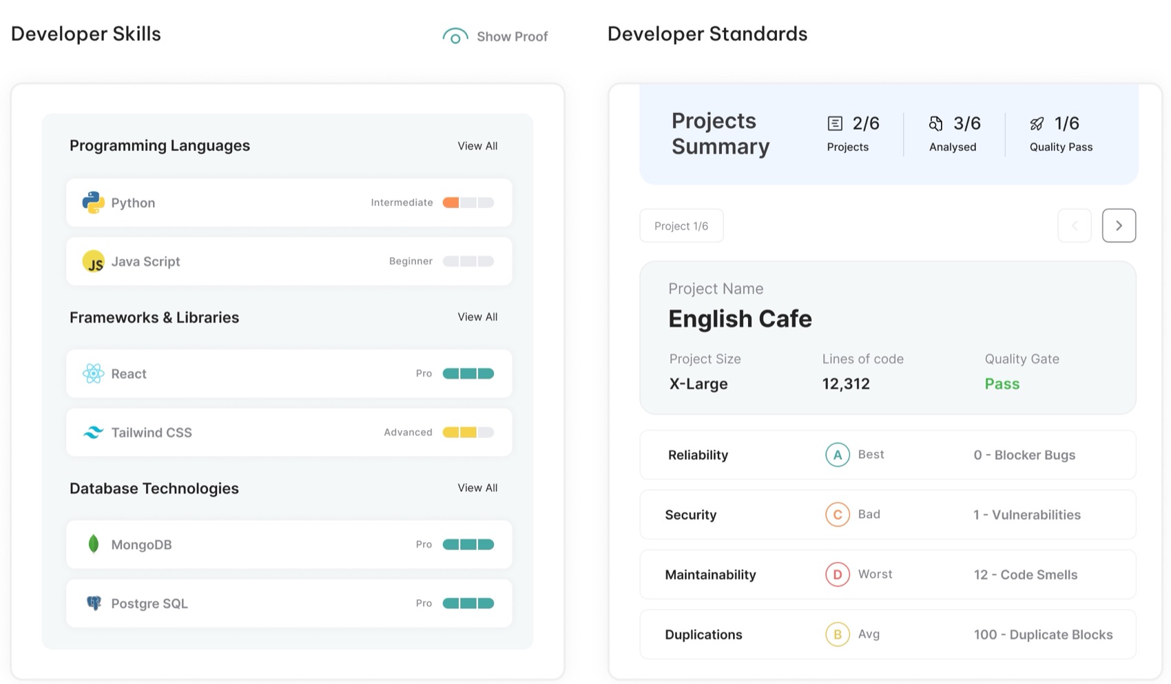Viewport: 1171px width, 684px height.
Task: View all Frameworks & Libraries
Action: click(477, 317)
